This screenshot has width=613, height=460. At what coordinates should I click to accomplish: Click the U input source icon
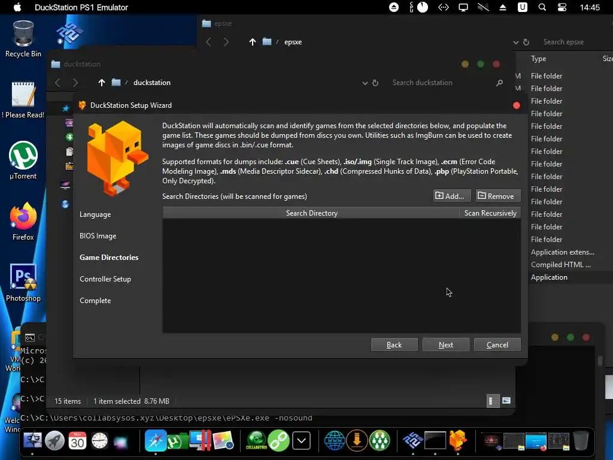point(522,7)
